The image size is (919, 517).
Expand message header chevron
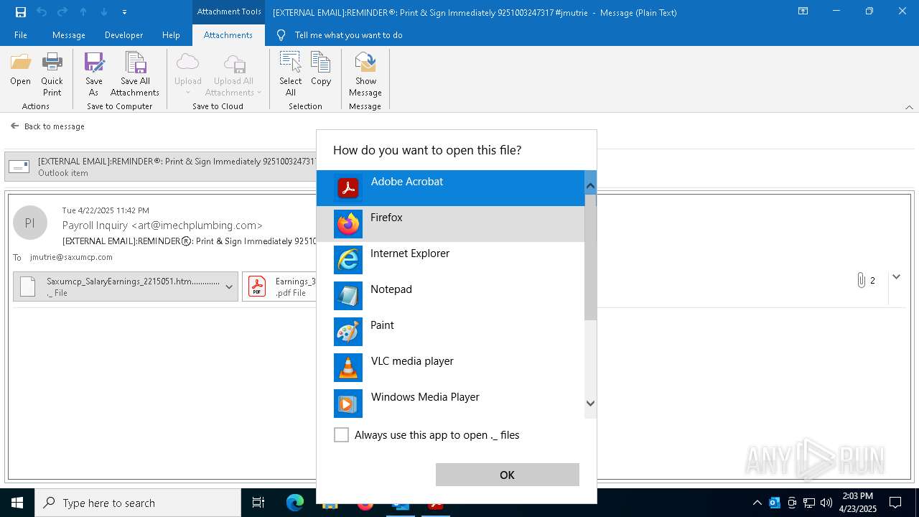coord(896,277)
